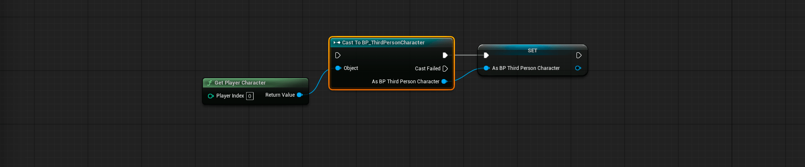This screenshot has width=805, height=167.
Task: Select the Cast To BP_ThirdPersonCharacter node title
Action: click(x=383, y=43)
